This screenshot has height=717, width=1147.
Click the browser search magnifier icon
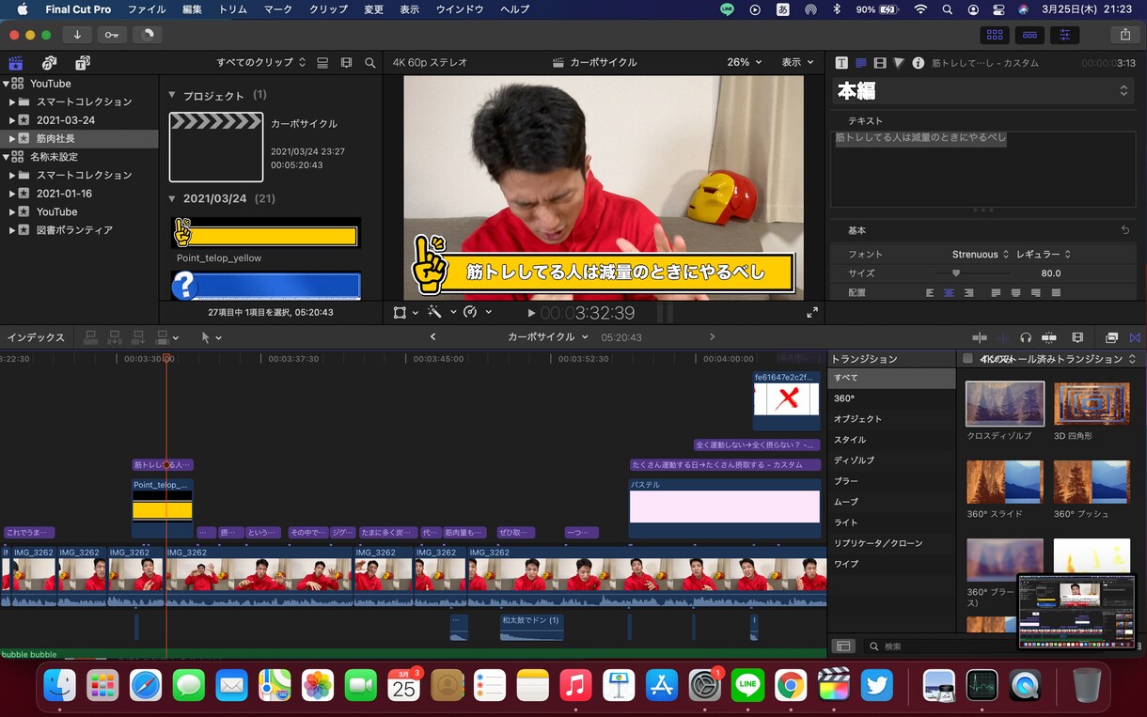click(370, 63)
